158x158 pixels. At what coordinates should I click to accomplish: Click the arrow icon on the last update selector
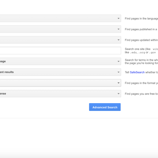click(x=119, y=40)
